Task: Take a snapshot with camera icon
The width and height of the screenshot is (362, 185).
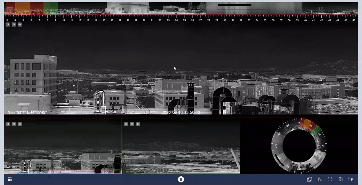Action: pos(340,179)
